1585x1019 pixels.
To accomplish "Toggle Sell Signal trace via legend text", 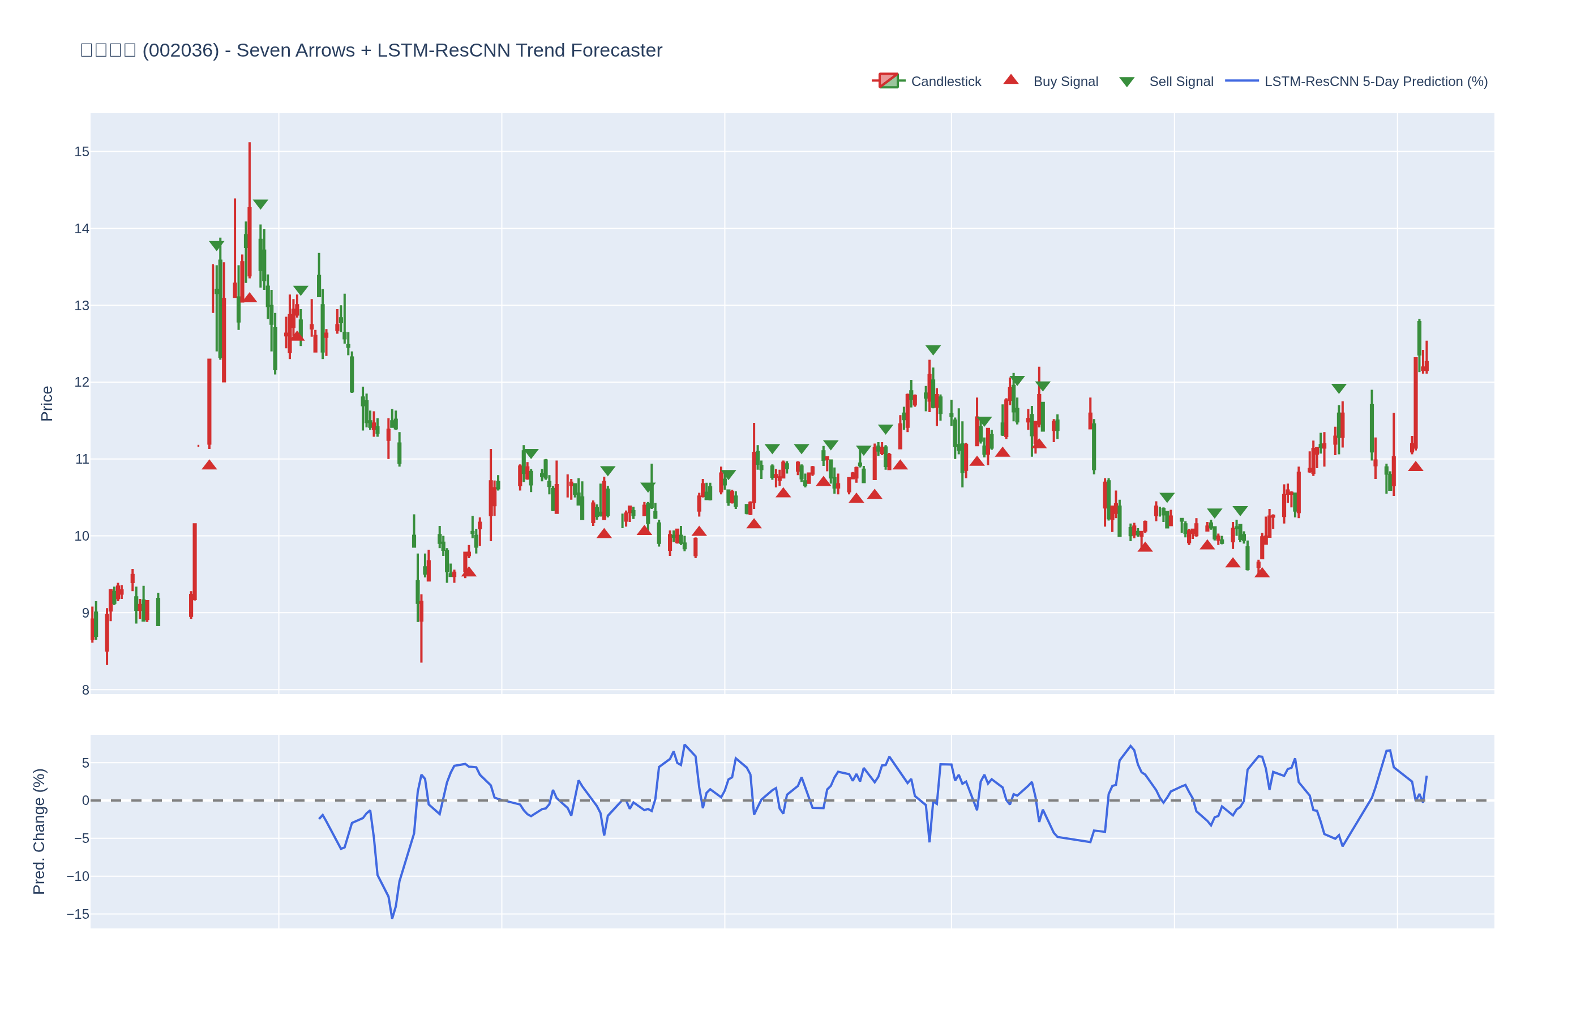I will pyautogui.click(x=1181, y=82).
